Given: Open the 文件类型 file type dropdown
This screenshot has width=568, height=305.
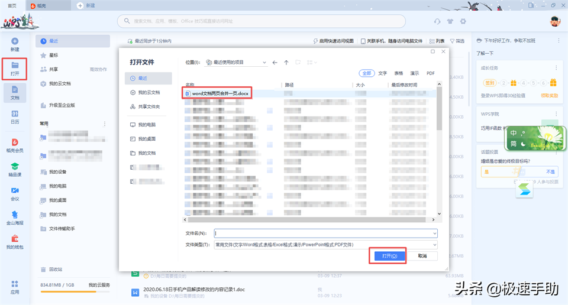Looking at the screenshot, I should [435, 245].
